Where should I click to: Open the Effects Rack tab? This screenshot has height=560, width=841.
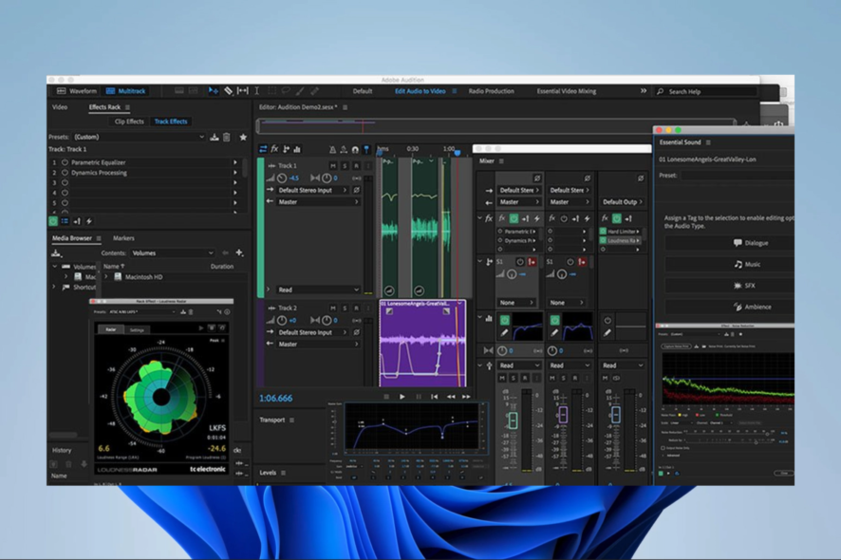tap(104, 107)
